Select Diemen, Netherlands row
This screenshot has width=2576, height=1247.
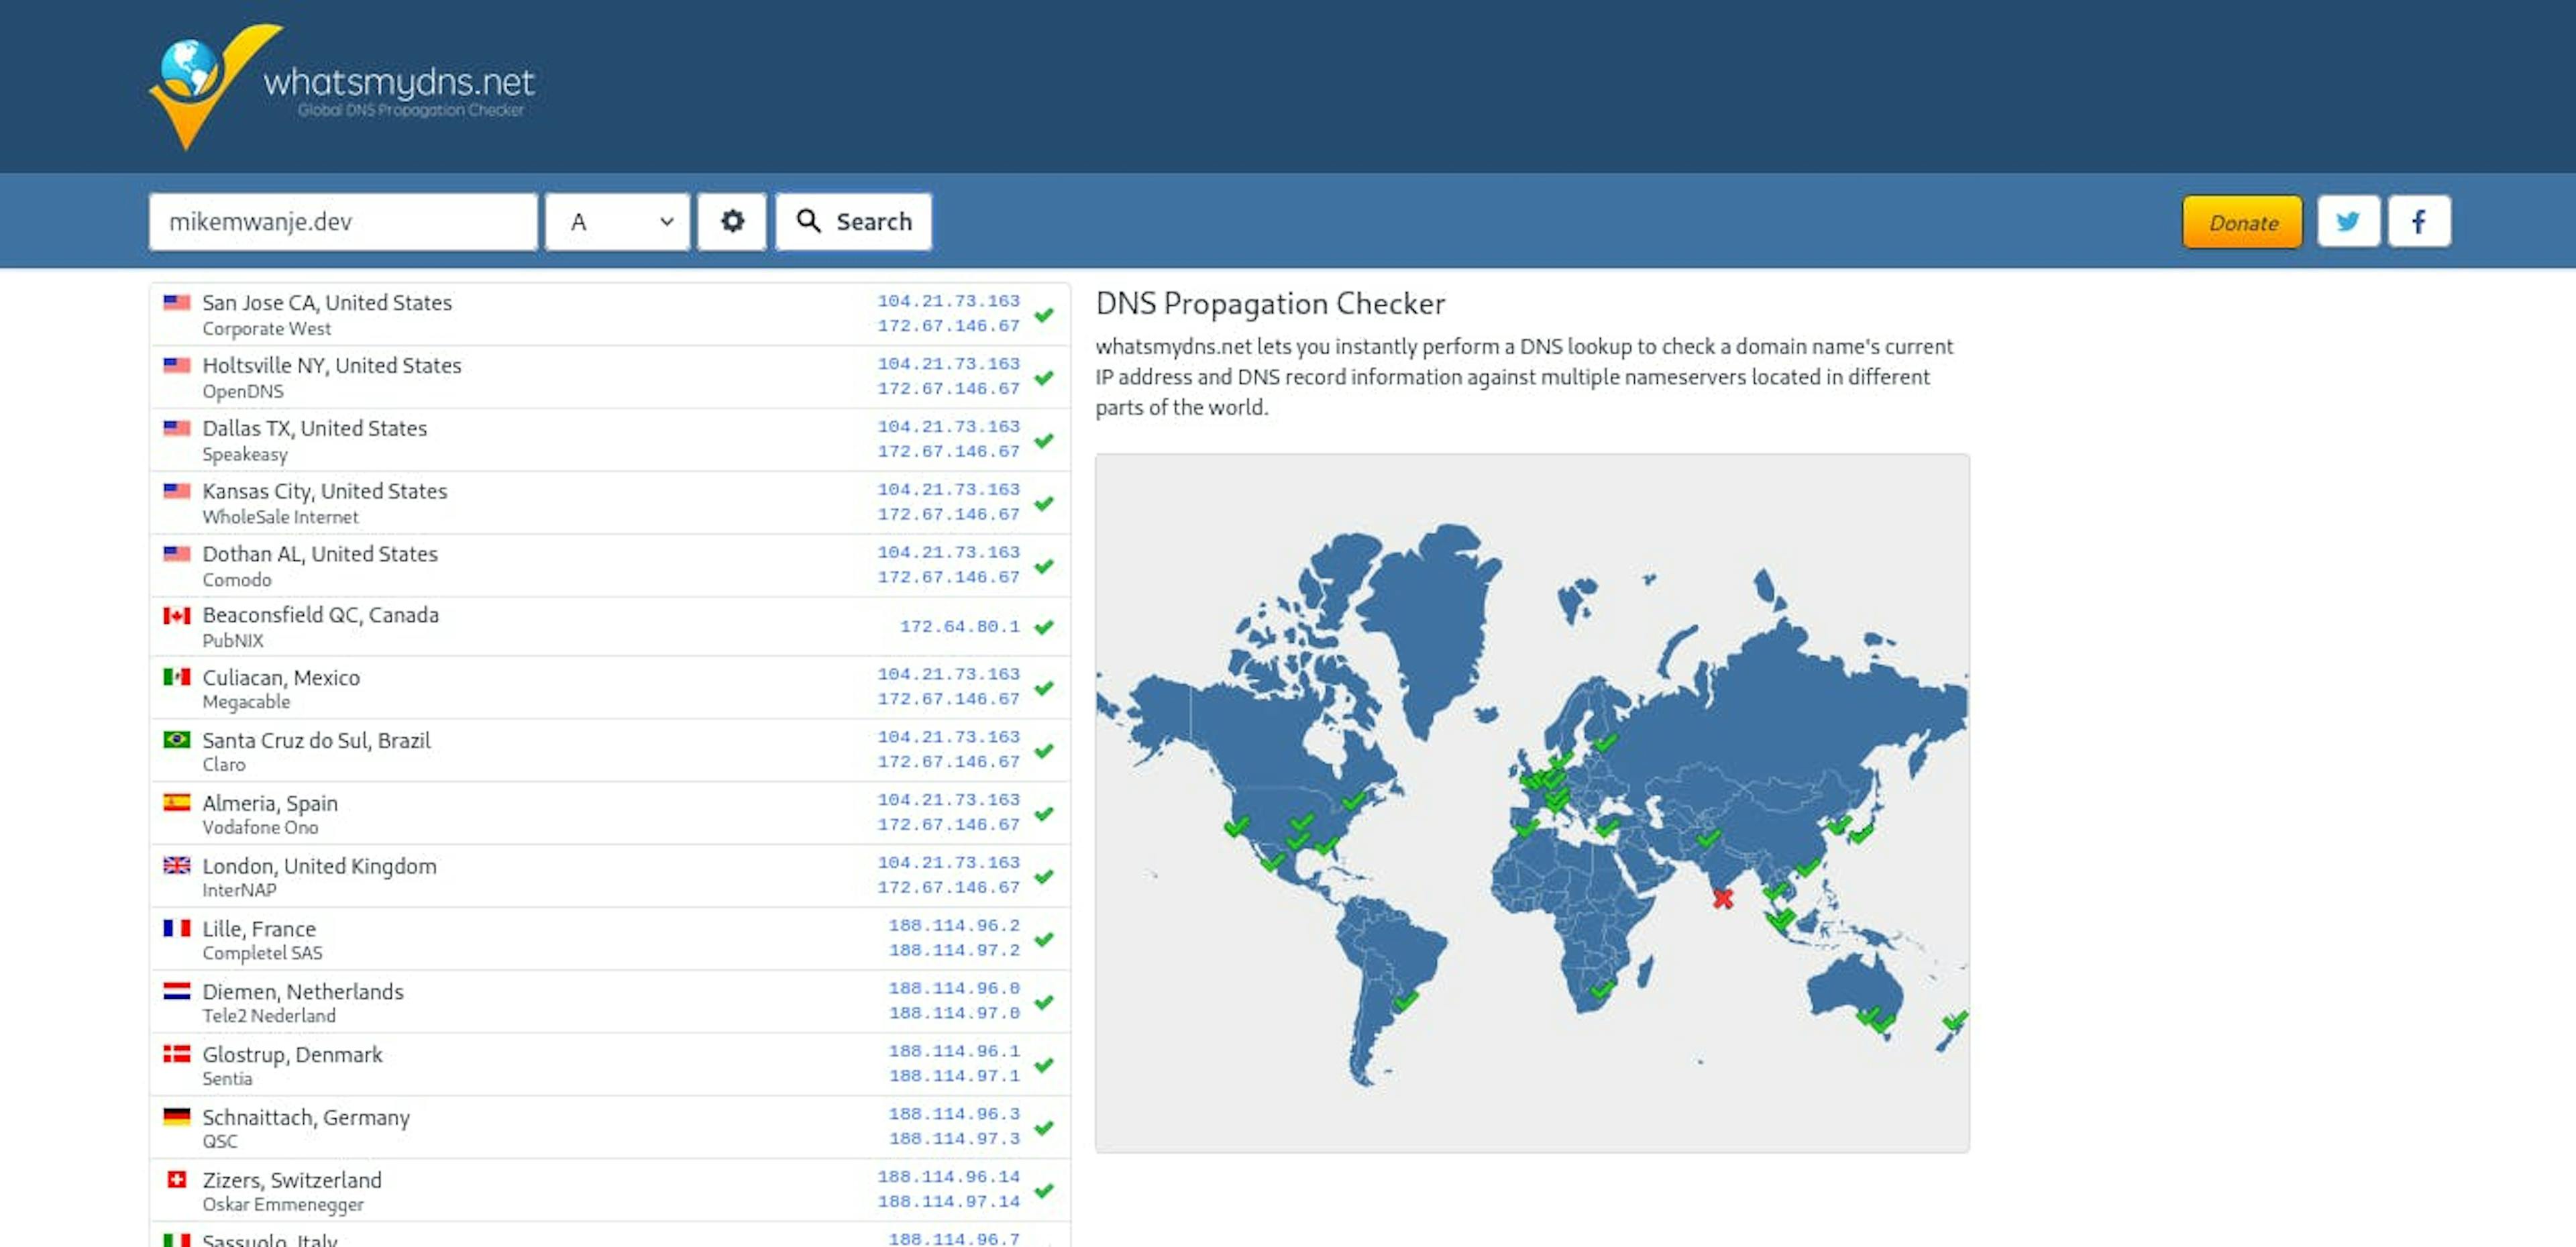610,1002
